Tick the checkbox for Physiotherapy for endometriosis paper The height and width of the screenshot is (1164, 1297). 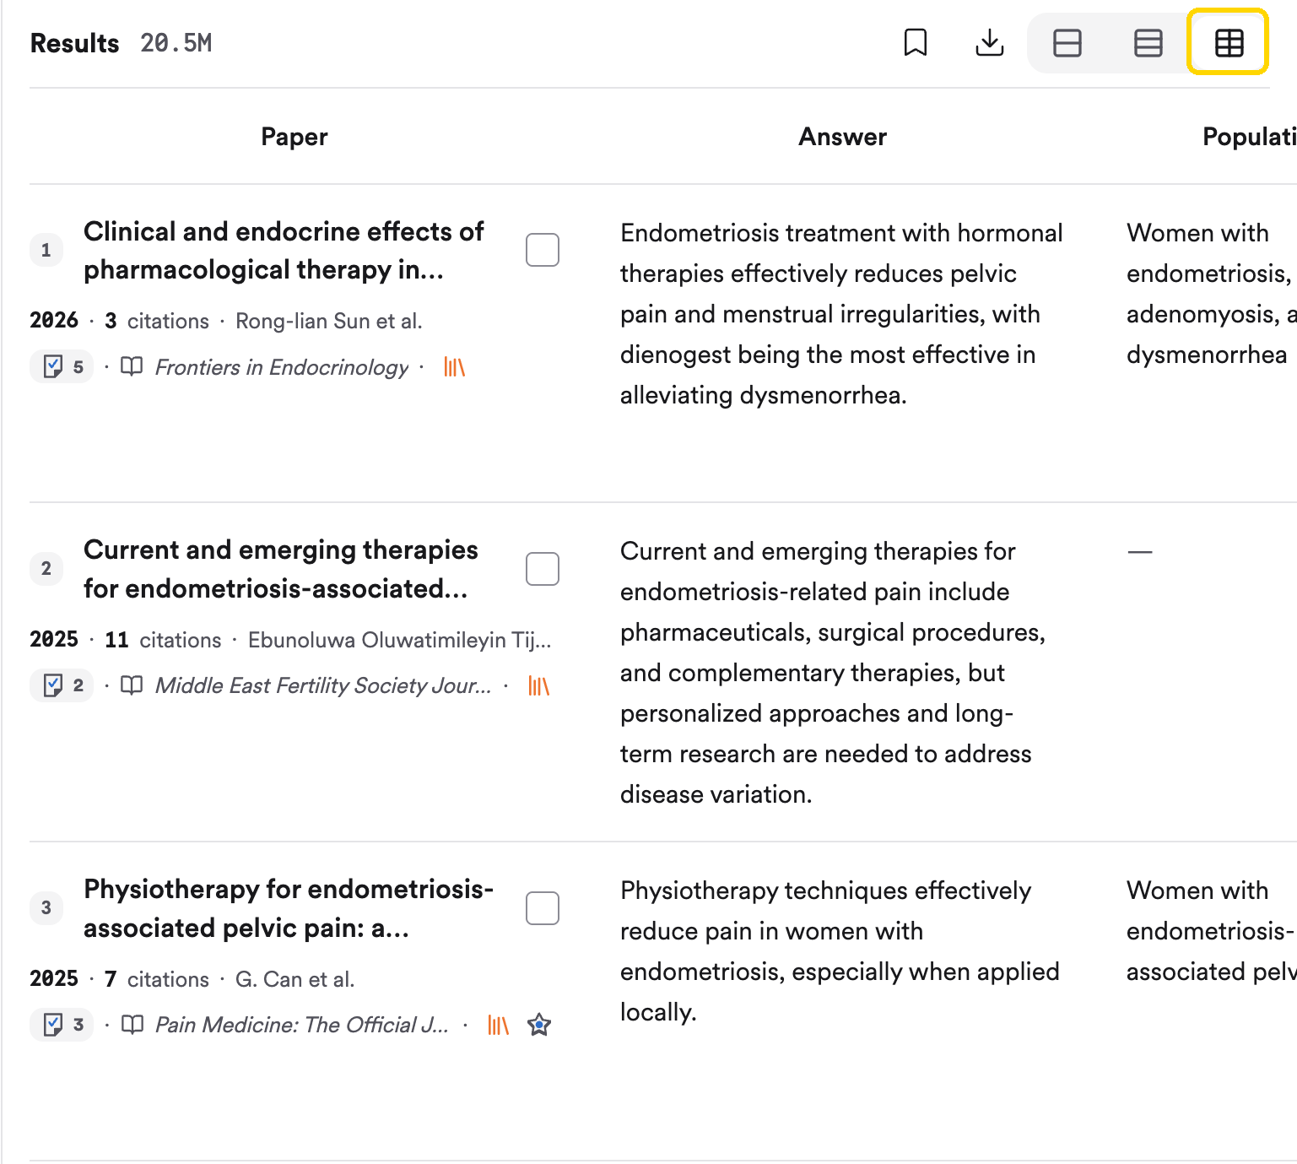543,908
